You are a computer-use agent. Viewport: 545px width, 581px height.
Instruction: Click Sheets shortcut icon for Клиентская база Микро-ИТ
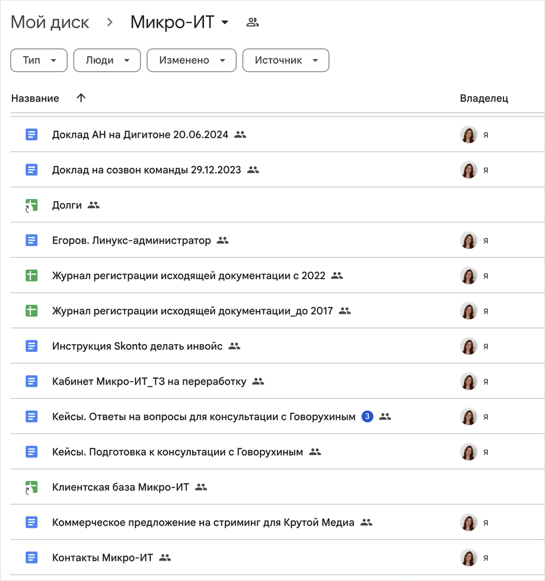(31, 487)
